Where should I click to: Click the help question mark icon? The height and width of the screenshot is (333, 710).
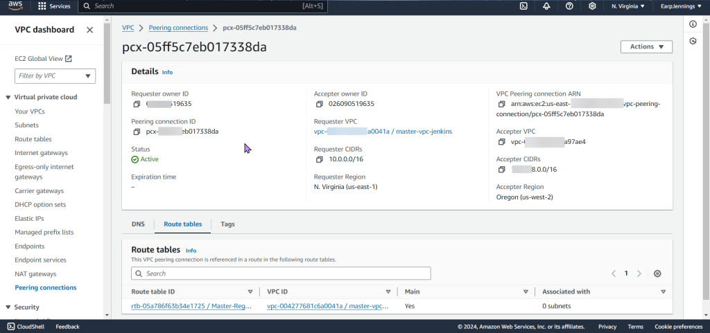[569, 6]
